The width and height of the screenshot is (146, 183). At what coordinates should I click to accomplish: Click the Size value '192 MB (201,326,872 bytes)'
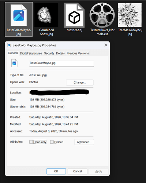47,100
